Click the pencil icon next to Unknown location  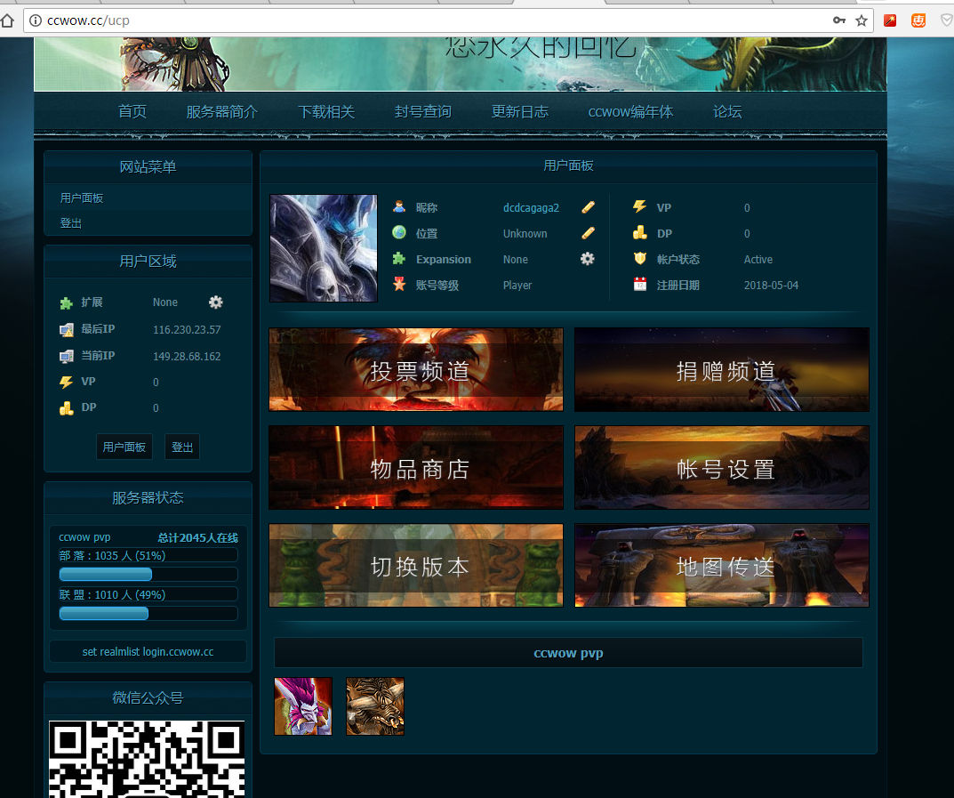pos(588,233)
